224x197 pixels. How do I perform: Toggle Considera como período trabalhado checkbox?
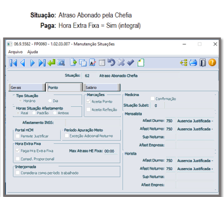[18, 173]
